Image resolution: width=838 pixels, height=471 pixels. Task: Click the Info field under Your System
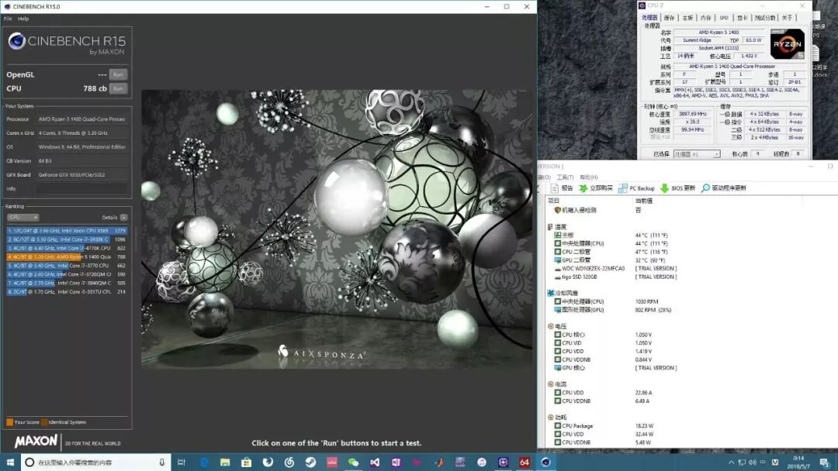click(82, 188)
